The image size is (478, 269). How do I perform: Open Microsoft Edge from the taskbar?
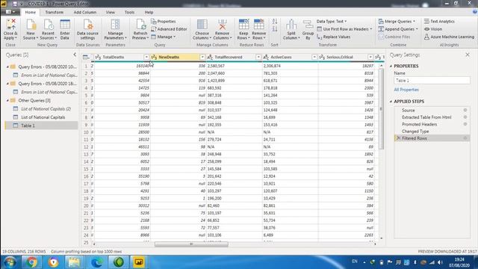tap(96, 262)
